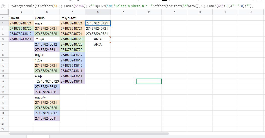This screenshot has width=265, height=138.
Task: Select row 1 header
Action: [4, 18]
